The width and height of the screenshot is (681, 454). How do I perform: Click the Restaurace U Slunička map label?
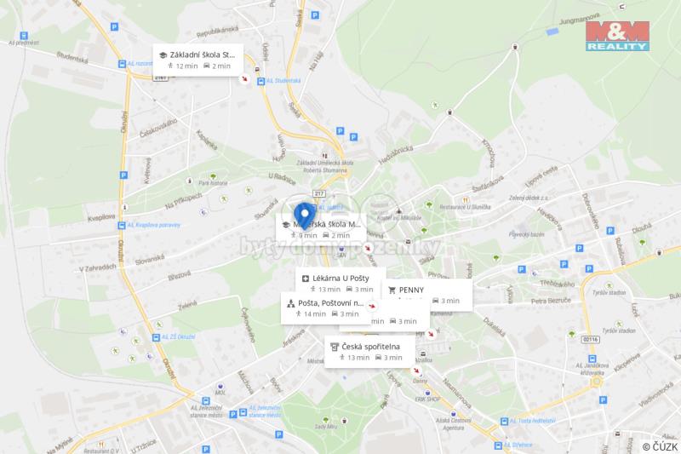(x=465, y=207)
